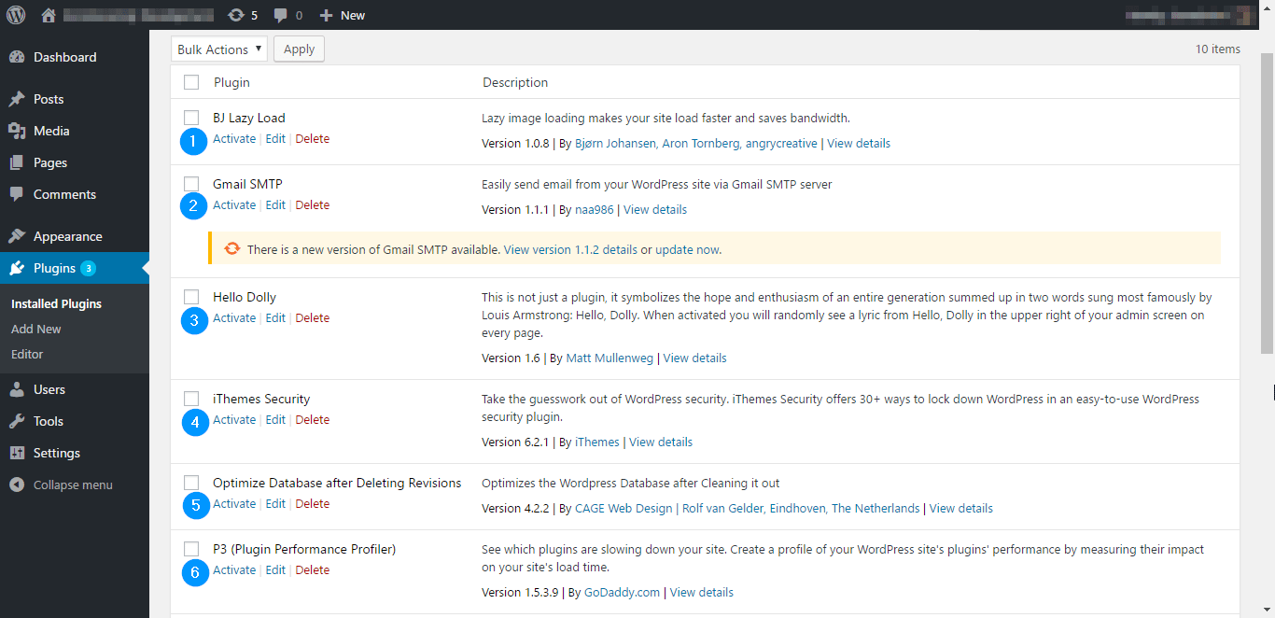Click the Plugin column header
This screenshot has width=1275, height=618.
pos(231,82)
